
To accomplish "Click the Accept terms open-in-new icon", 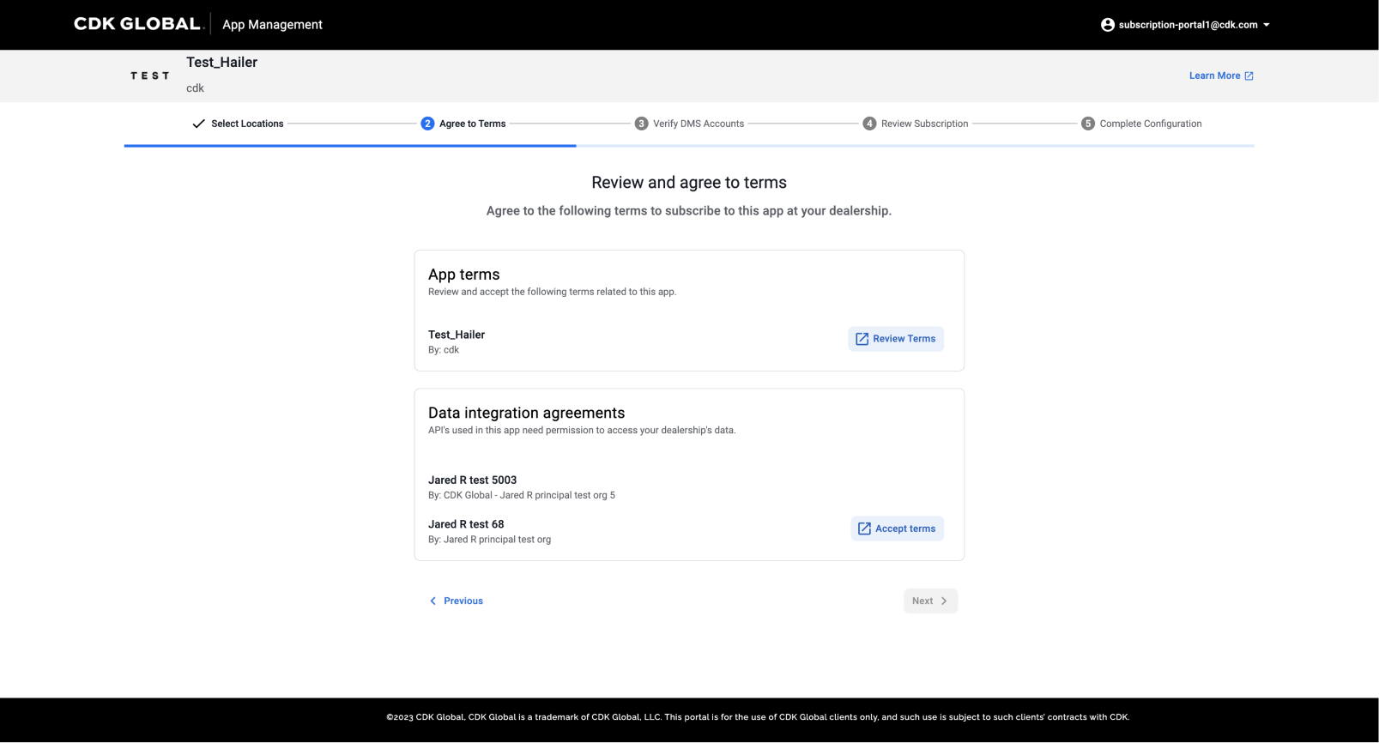I will (864, 529).
